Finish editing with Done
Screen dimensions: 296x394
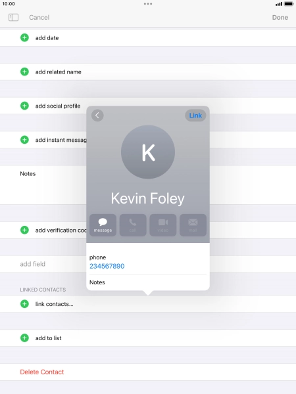pyautogui.click(x=280, y=17)
